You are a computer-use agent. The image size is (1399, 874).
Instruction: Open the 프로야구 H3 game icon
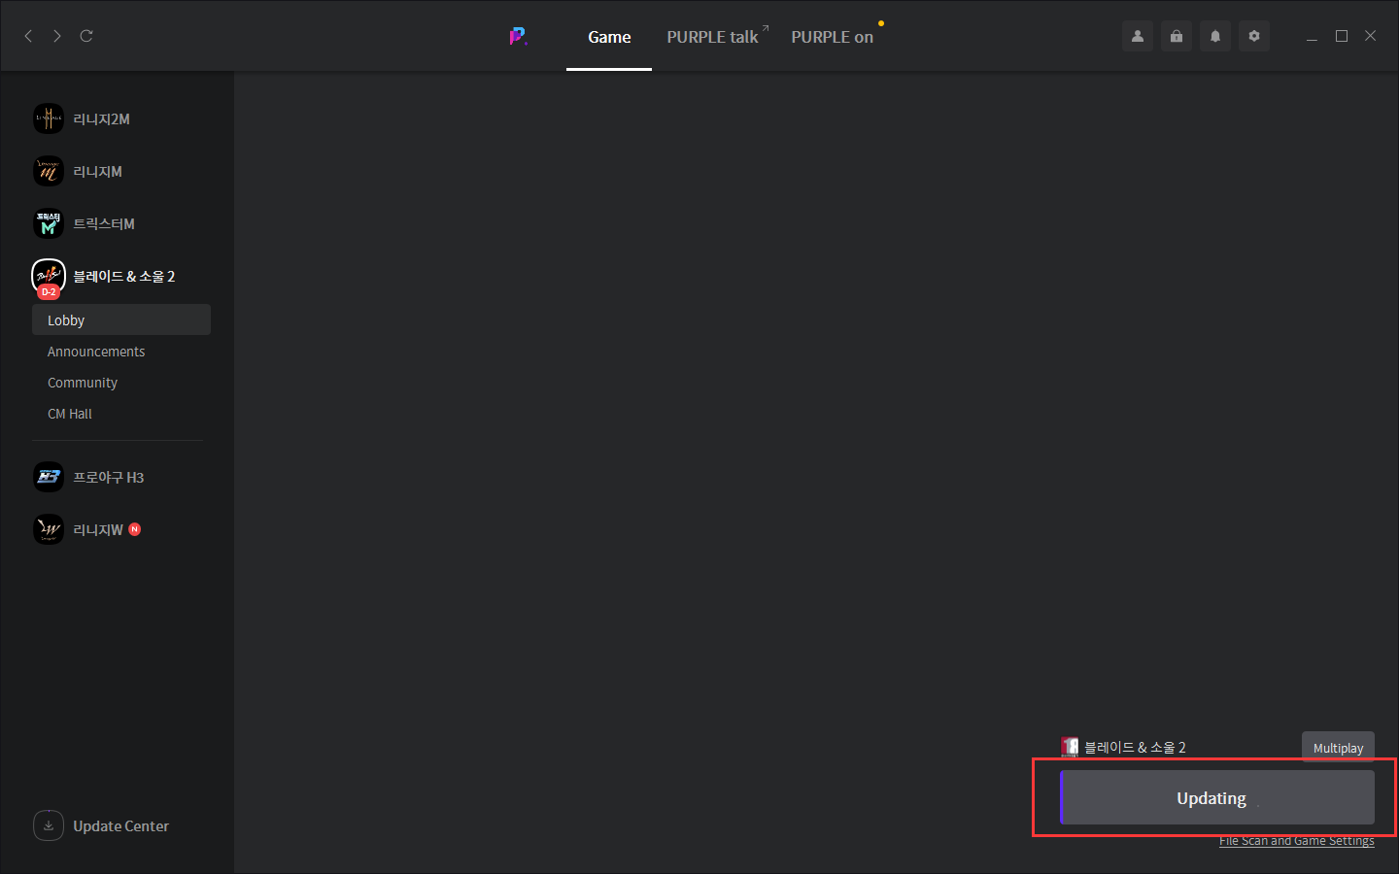[49, 477]
